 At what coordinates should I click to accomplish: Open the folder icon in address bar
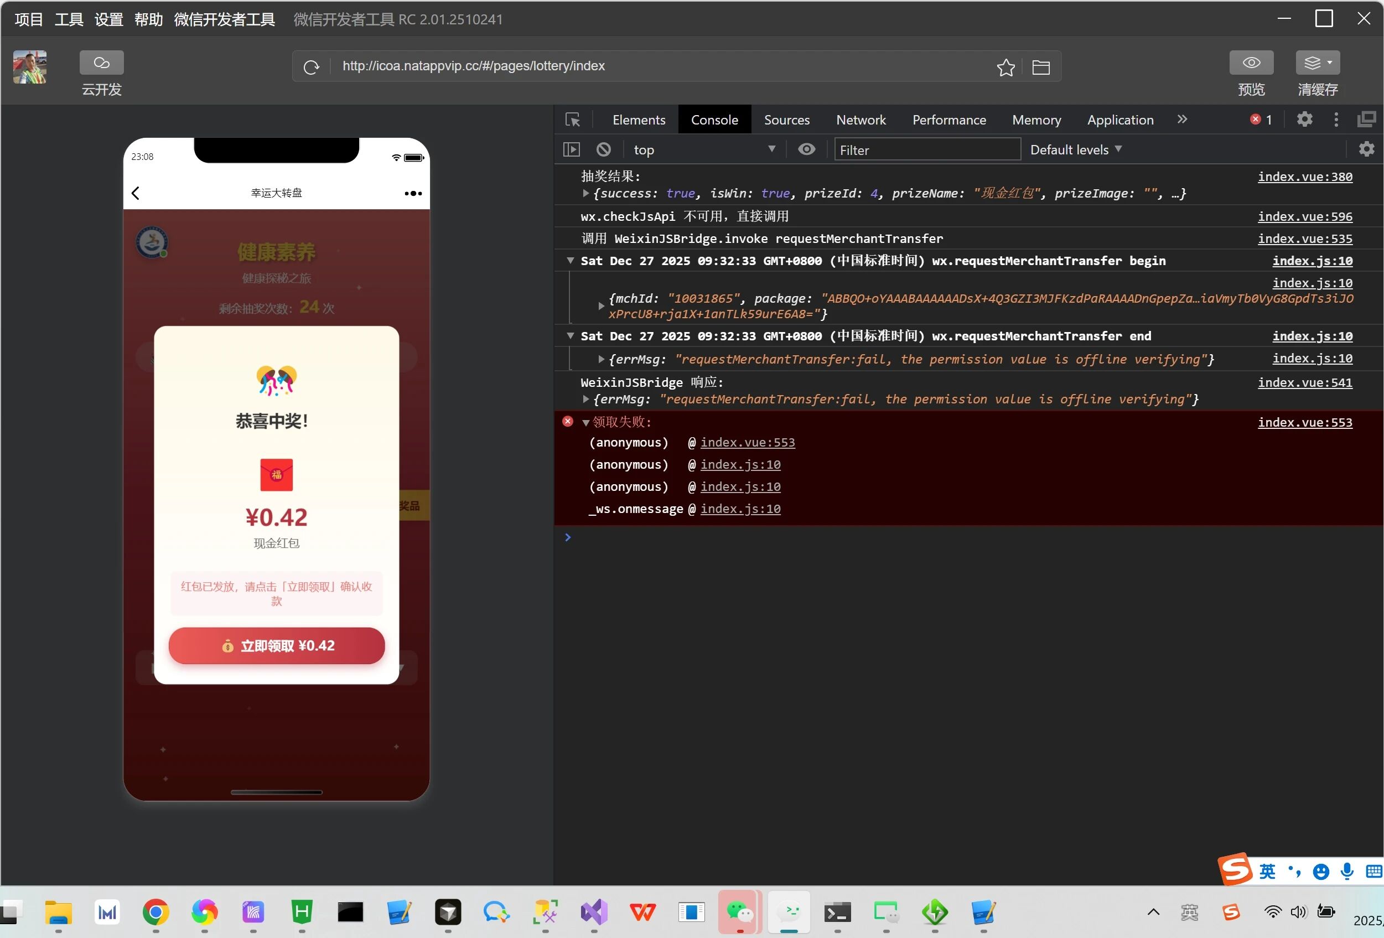click(x=1040, y=67)
